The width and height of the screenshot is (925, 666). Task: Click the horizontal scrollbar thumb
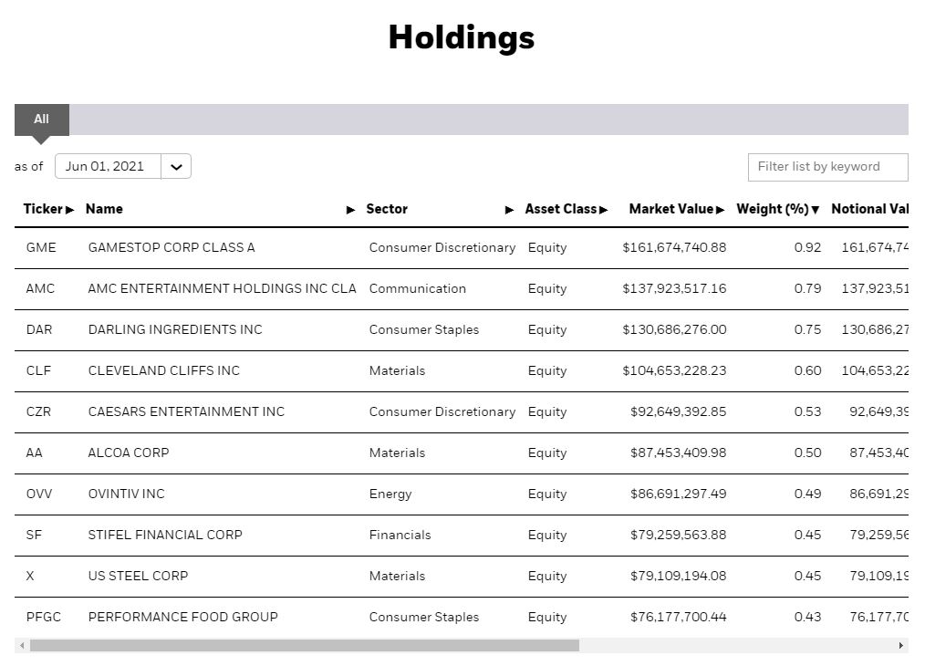pos(305,646)
